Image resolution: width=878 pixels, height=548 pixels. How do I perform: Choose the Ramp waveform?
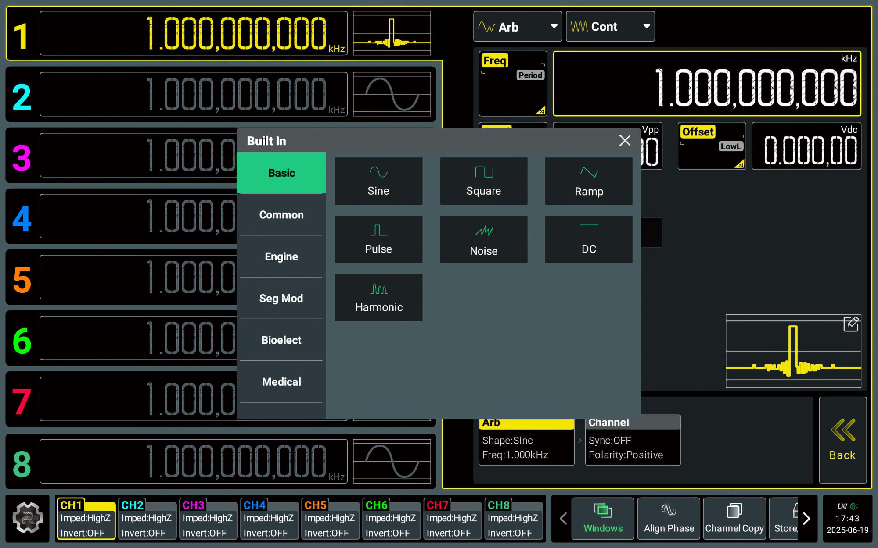click(x=589, y=181)
